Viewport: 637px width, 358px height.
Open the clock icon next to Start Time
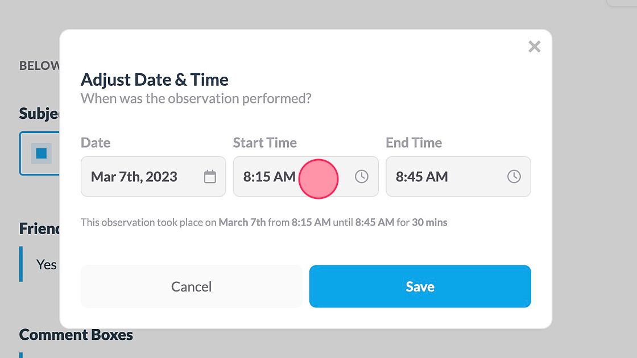(362, 177)
